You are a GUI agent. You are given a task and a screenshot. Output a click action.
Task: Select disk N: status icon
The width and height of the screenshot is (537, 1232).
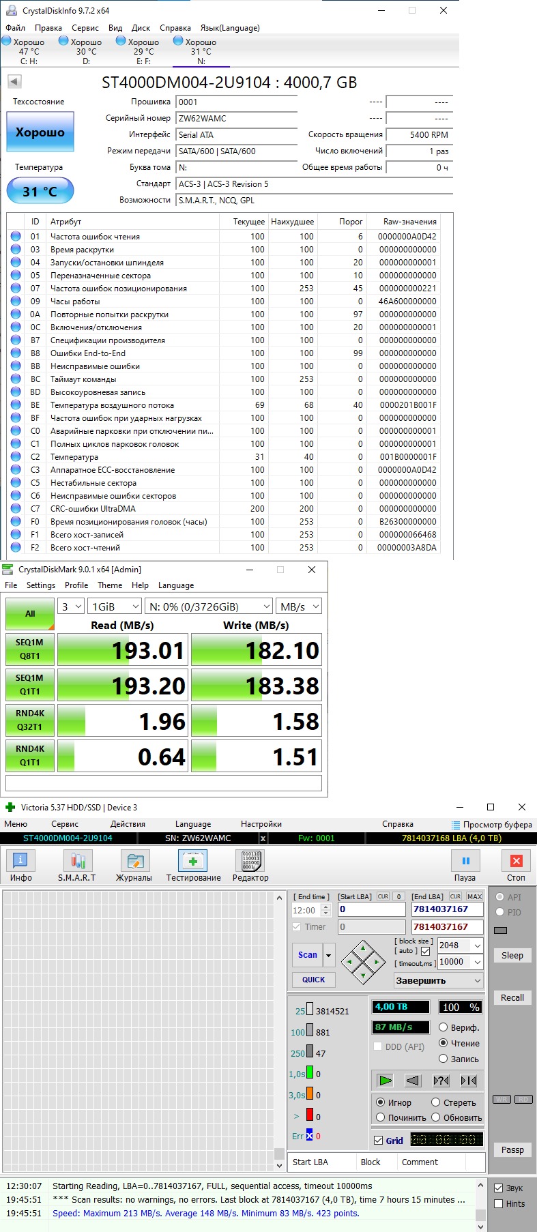click(178, 41)
